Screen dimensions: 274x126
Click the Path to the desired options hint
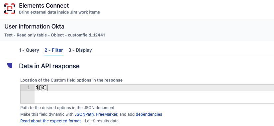click(67, 108)
